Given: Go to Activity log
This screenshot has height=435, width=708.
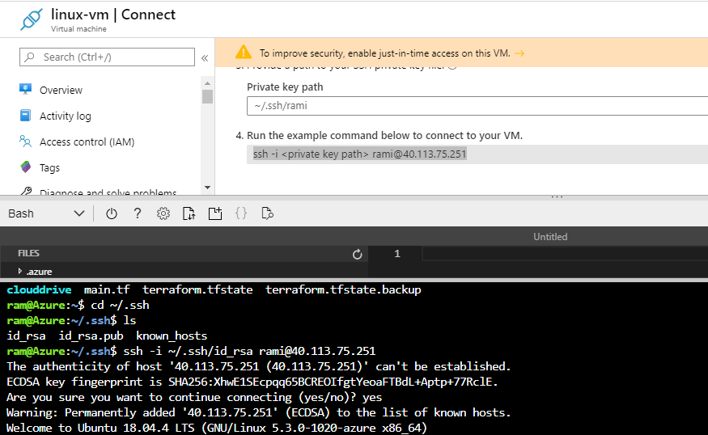Looking at the screenshot, I should pos(65,116).
